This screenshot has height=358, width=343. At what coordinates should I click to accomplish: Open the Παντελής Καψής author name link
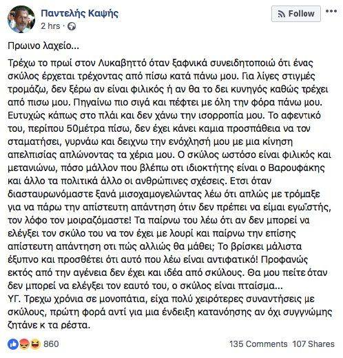coord(80,13)
